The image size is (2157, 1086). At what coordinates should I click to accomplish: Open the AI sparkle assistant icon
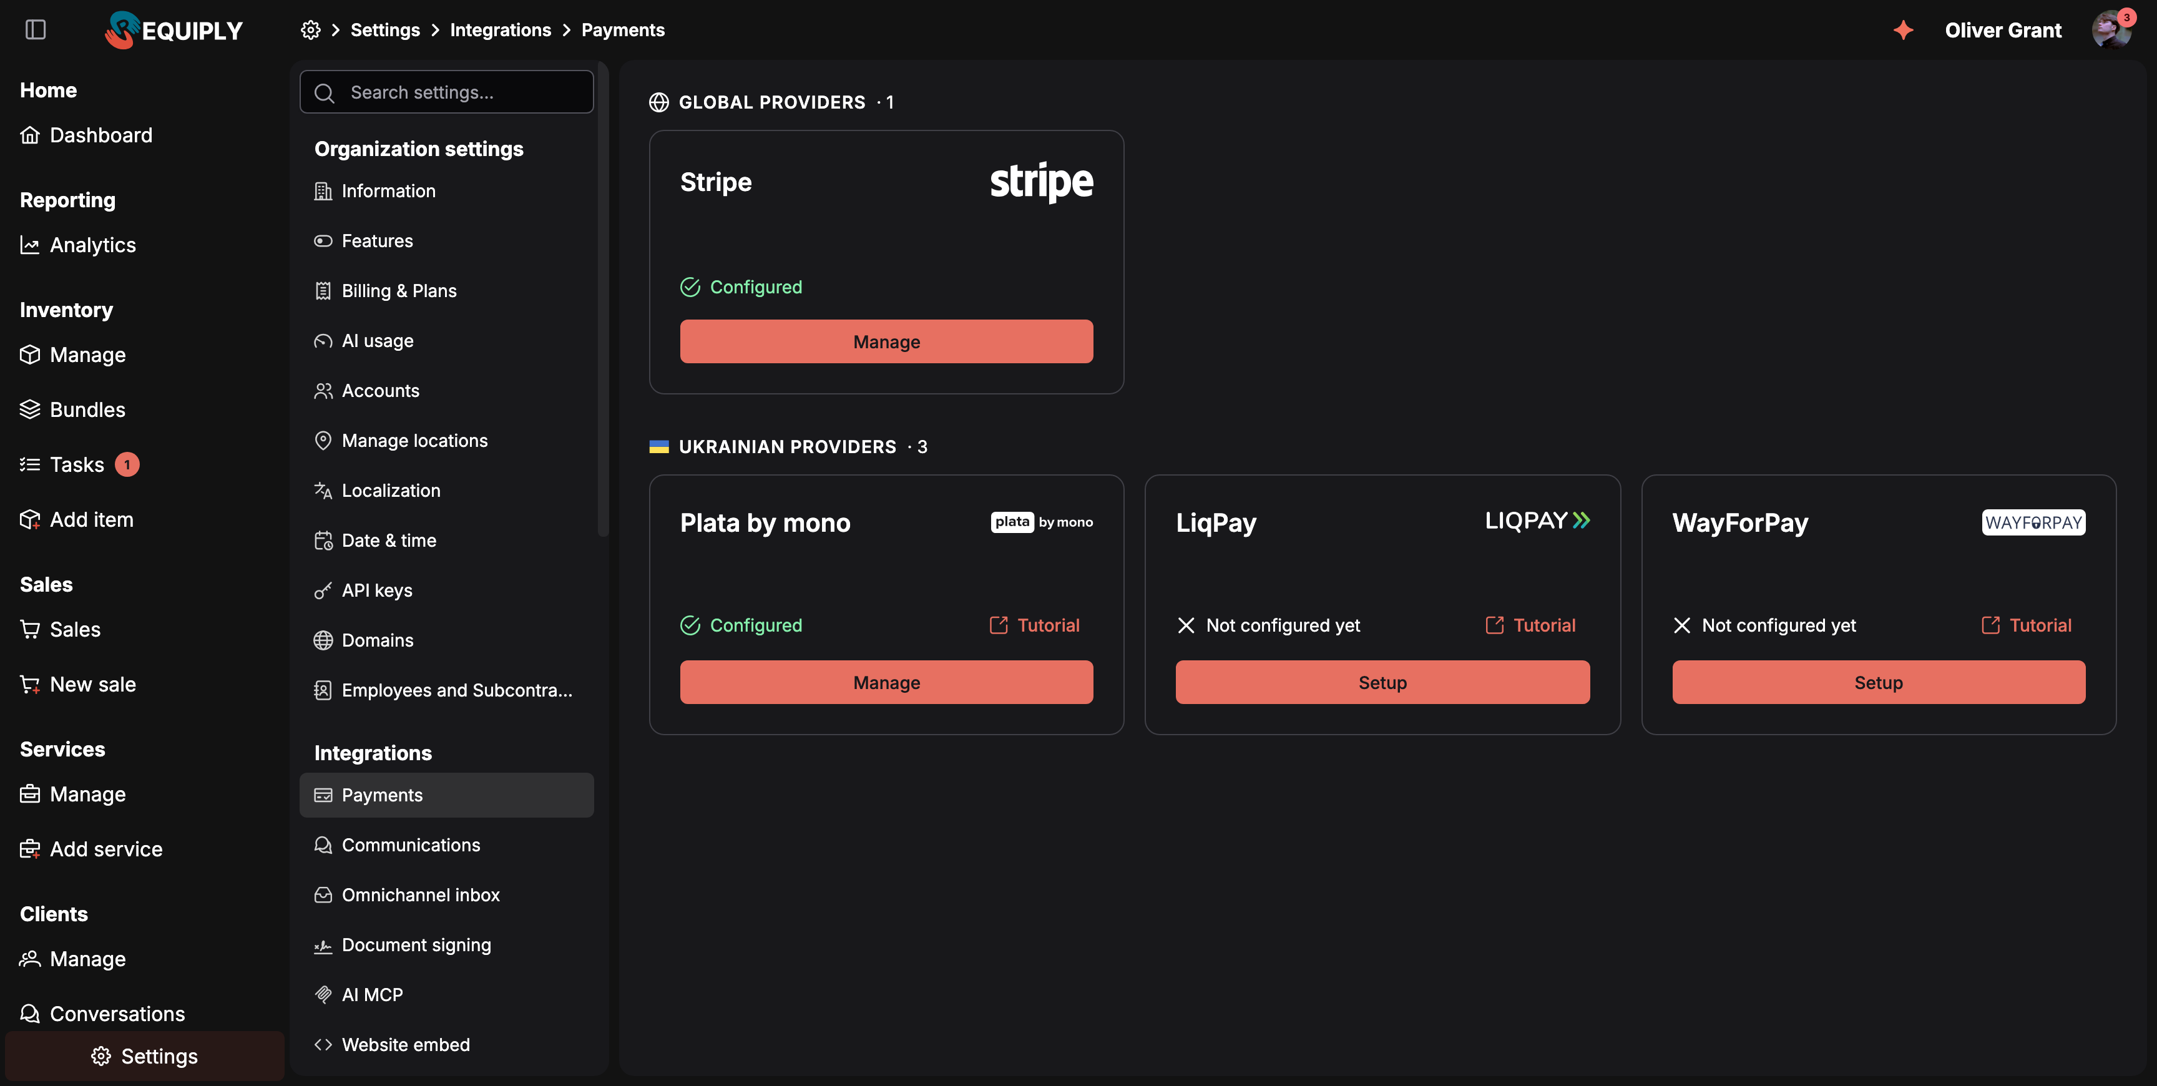[x=1903, y=30]
